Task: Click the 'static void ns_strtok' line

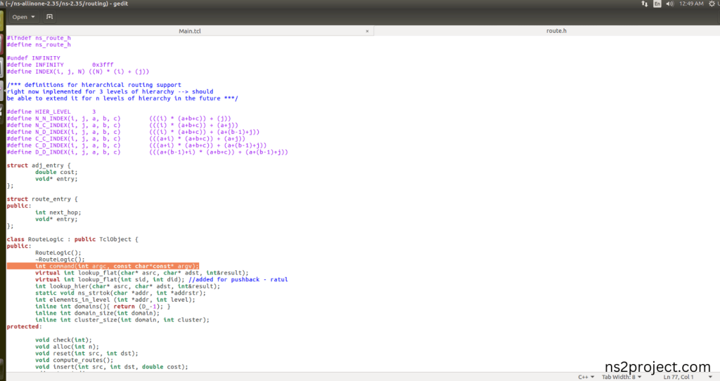Action: (x=121, y=293)
